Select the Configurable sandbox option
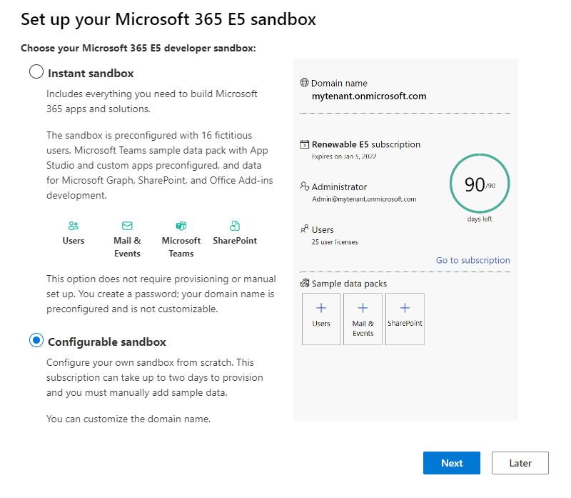 pos(36,341)
